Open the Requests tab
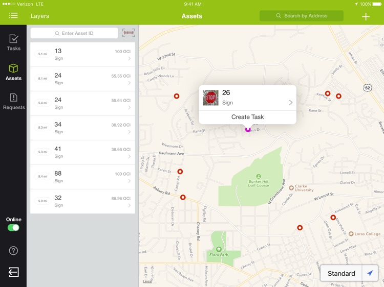 pos(14,101)
